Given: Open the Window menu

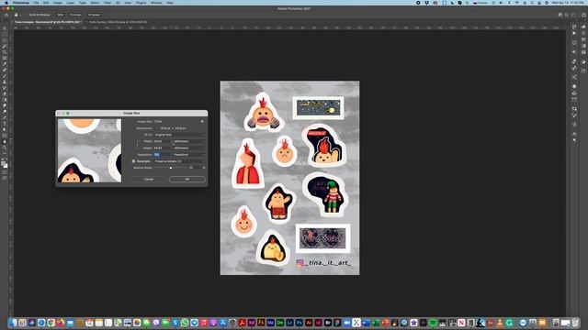Looking at the screenshot, I should [156, 3].
